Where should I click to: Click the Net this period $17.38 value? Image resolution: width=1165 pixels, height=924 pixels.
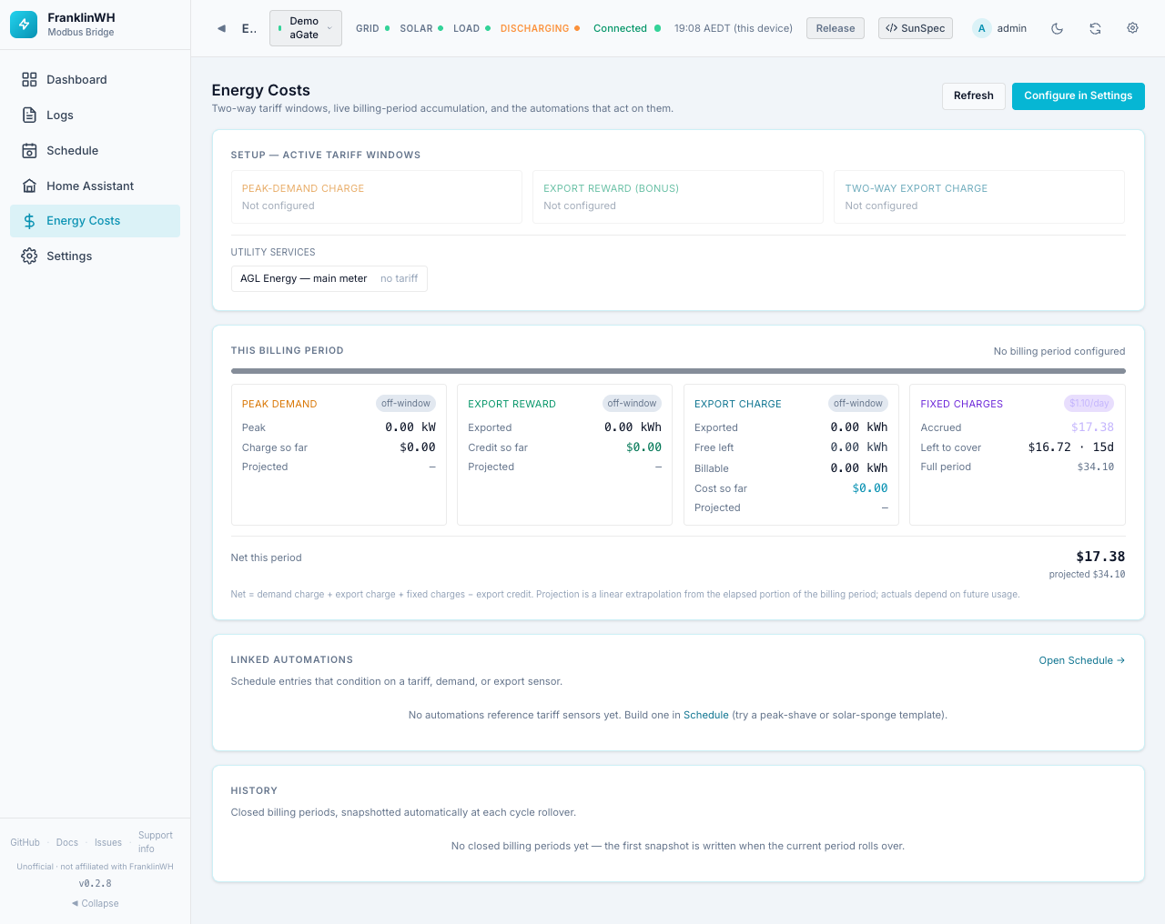click(x=1100, y=557)
